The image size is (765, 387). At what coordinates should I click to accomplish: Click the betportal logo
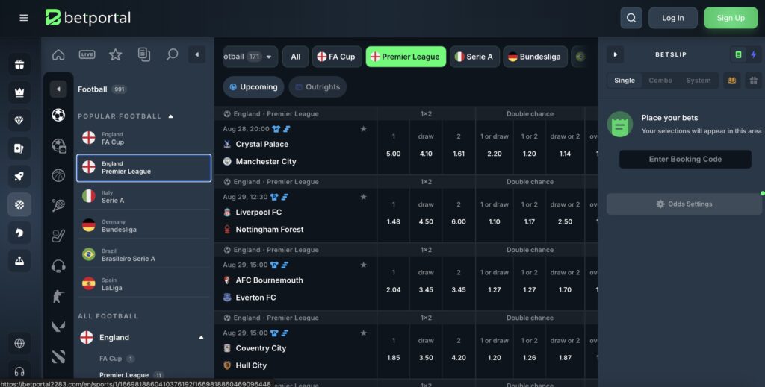88,18
